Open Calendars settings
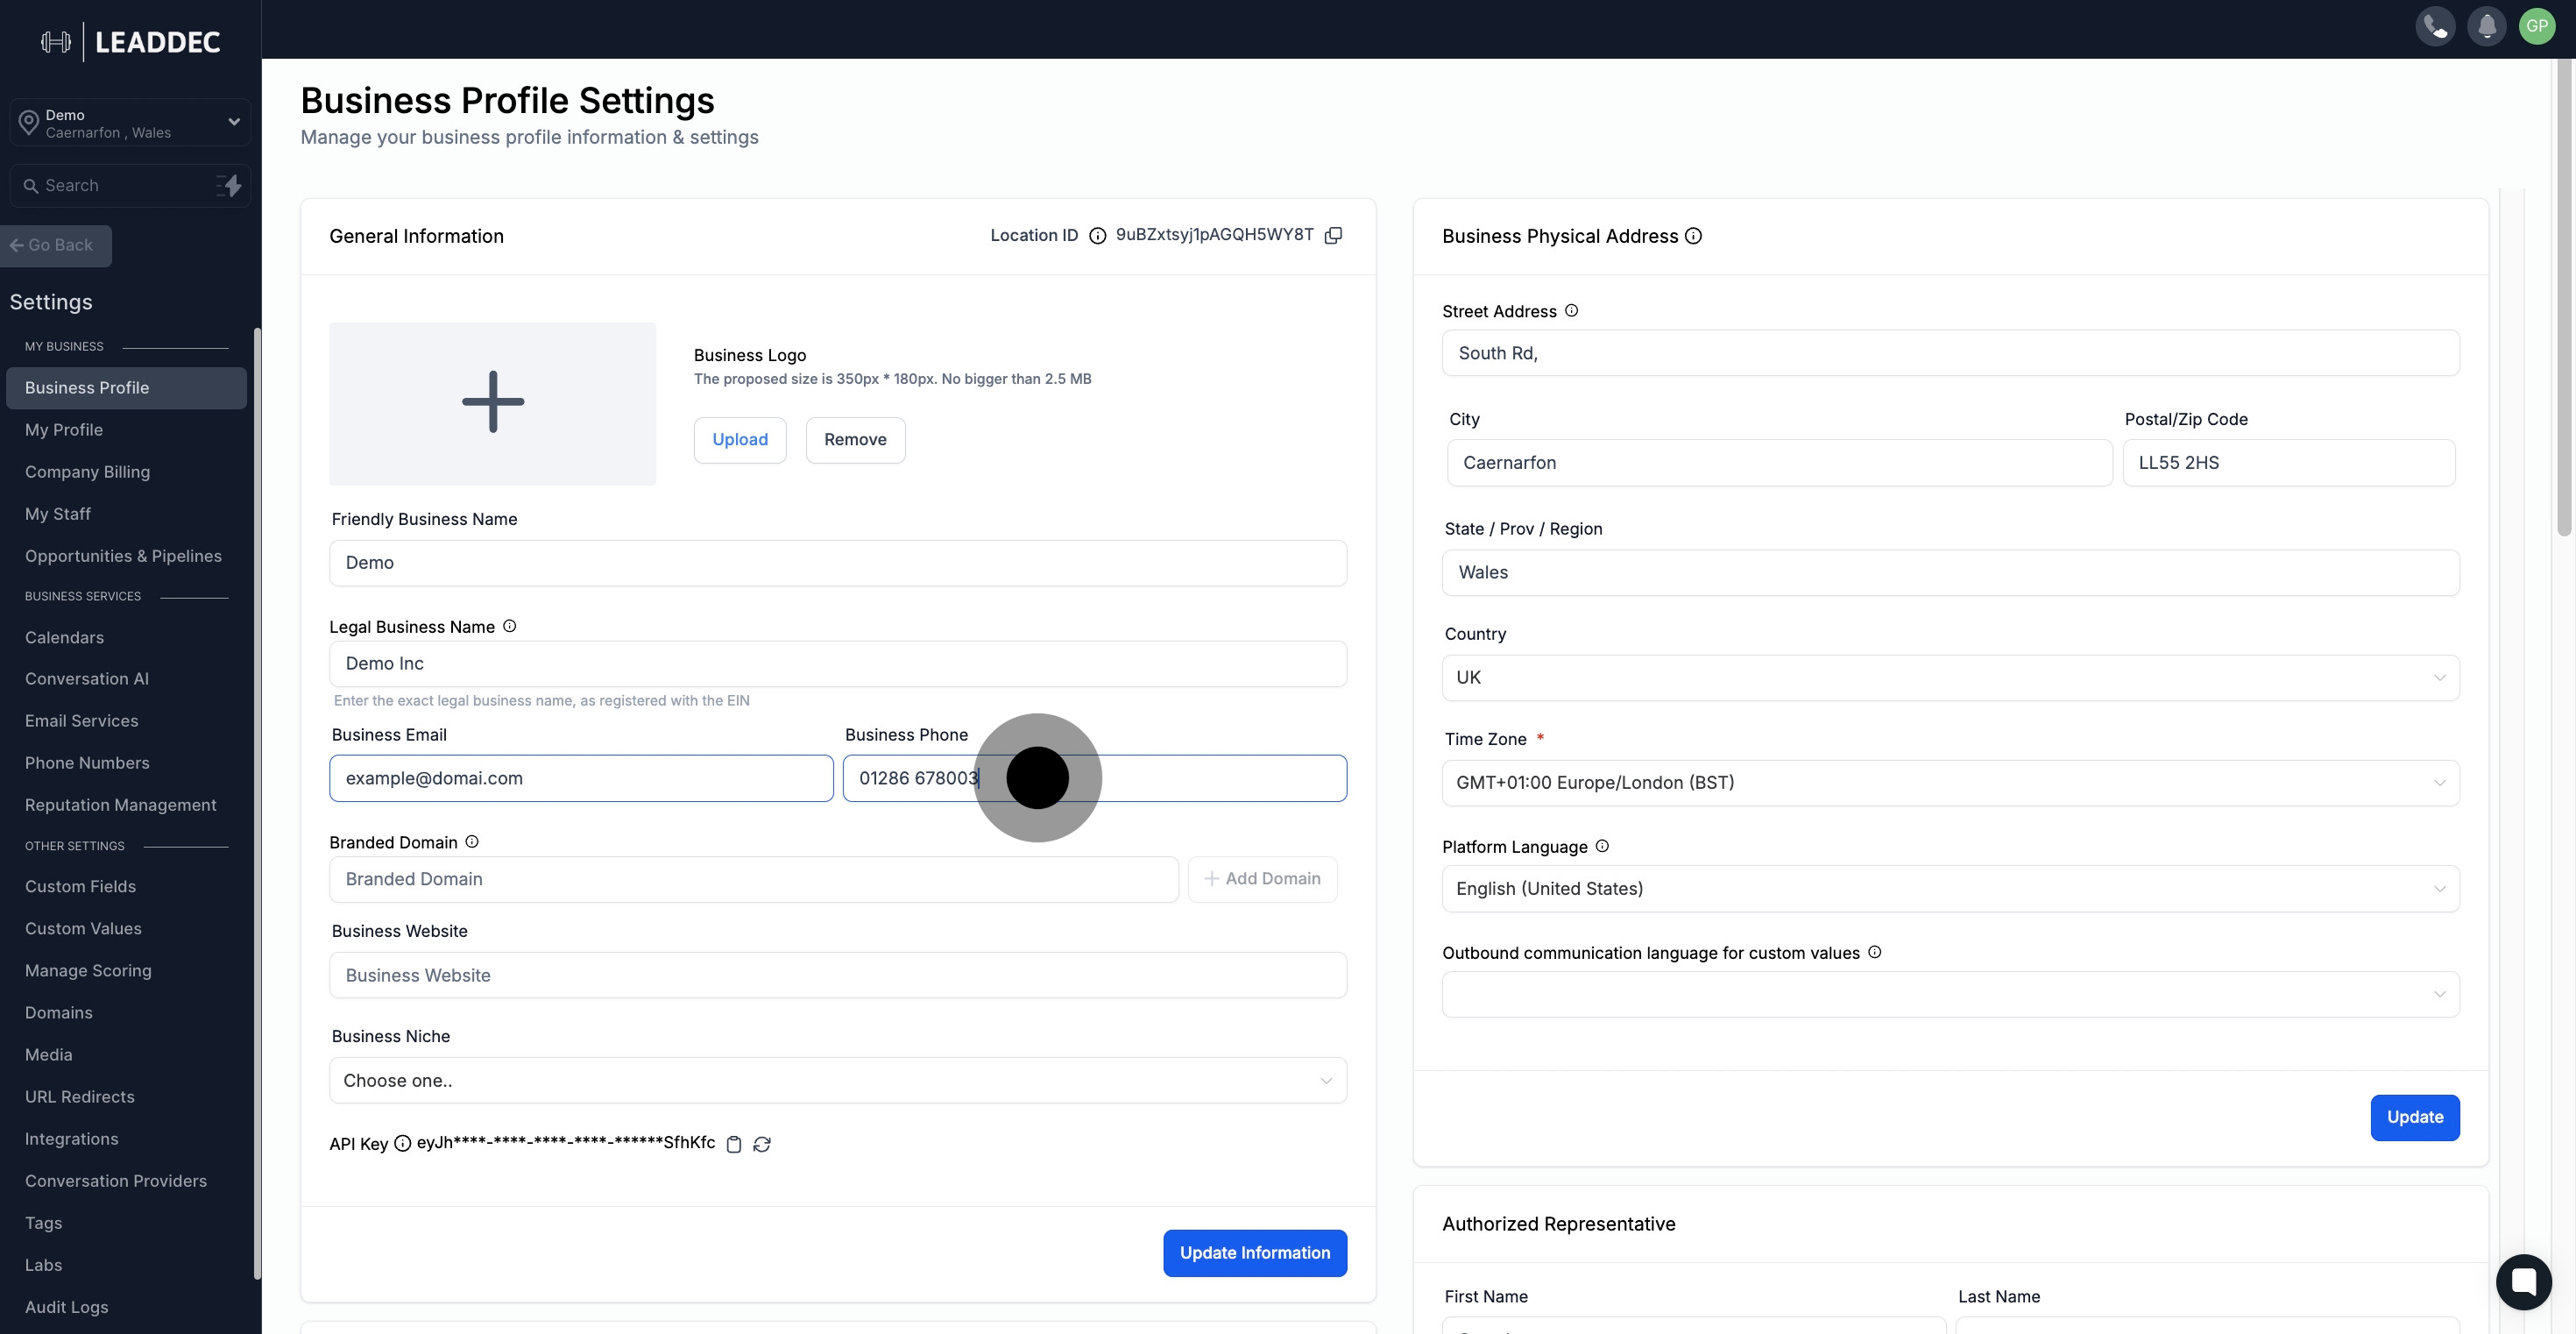 tap(64, 638)
